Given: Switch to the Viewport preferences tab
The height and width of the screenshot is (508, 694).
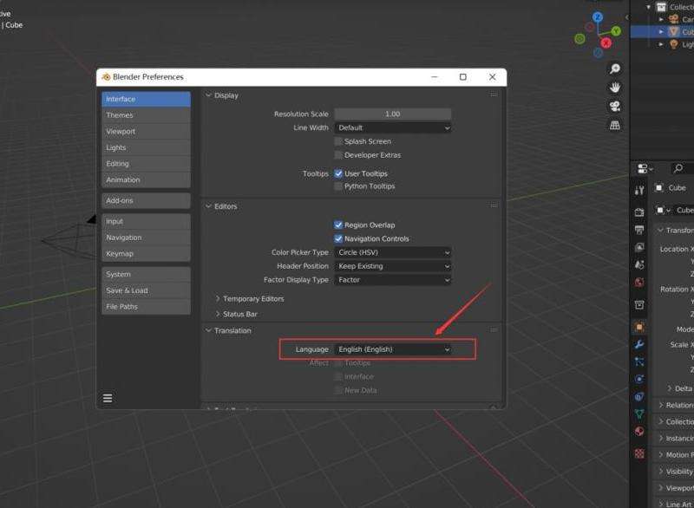Looking at the screenshot, I should pyautogui.click(x=146, y=131).
